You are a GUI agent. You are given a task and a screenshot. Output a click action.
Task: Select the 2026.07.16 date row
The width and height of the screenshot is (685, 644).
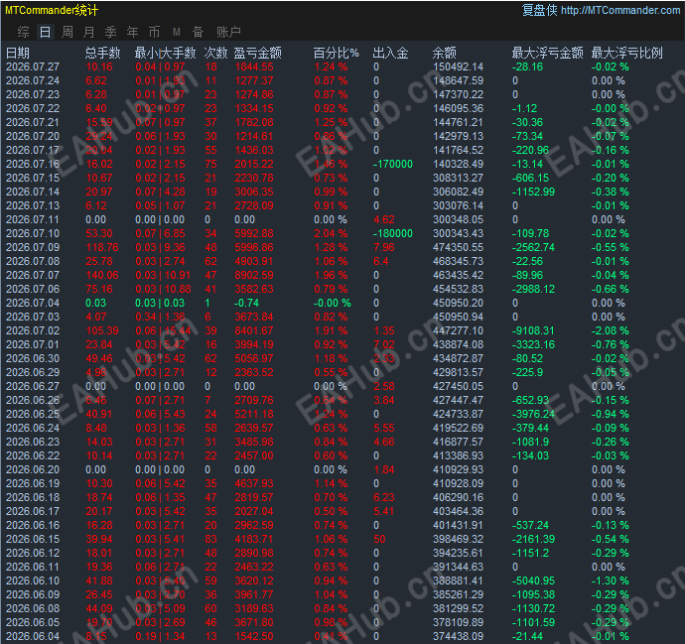33,164
